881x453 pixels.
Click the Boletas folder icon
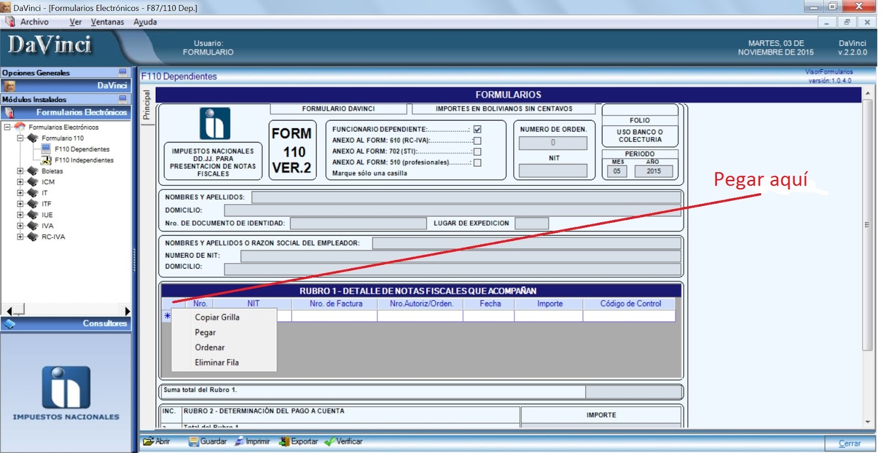[33, 171]
